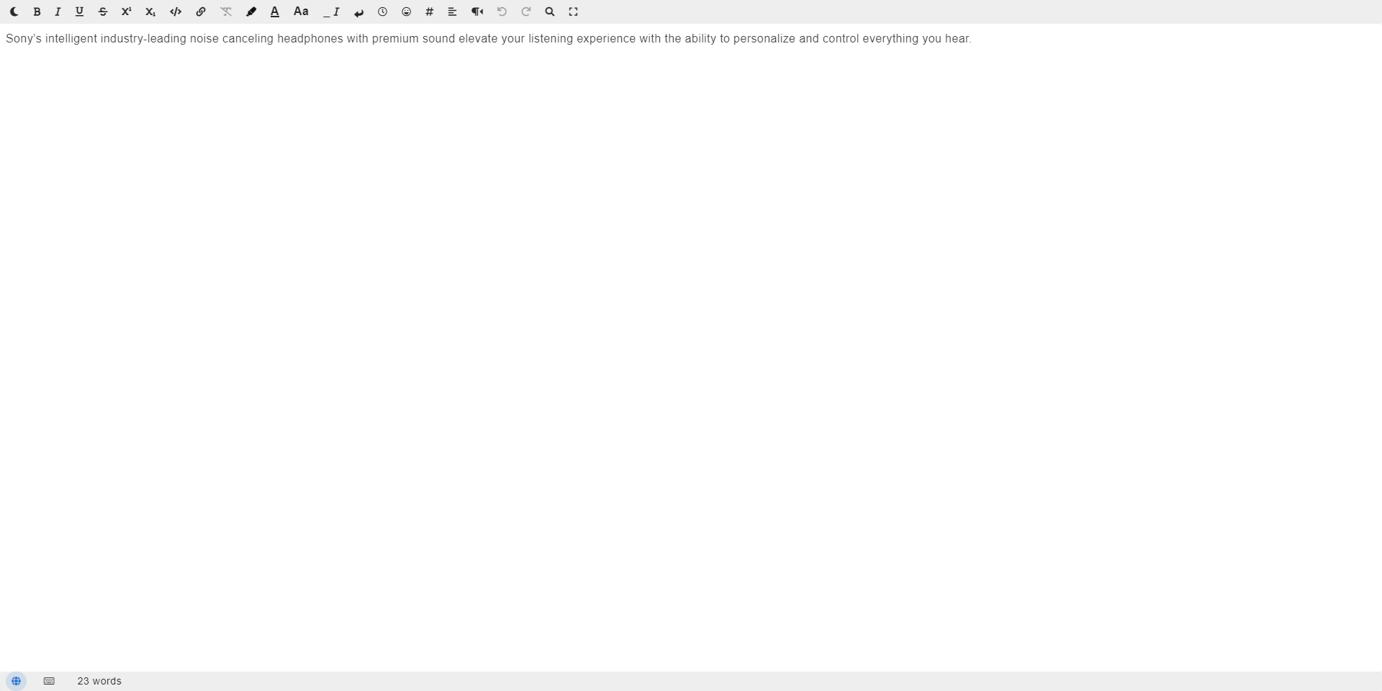The height and width of the screenshot is (691, 1382).
Task: Enter fullscreen editor mode
Action: [573, 12]
